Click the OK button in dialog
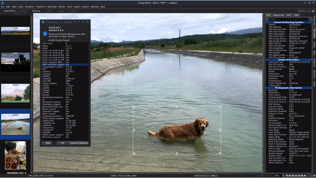Image resolution: width=316 pixels, height=178 pixels. pyautogui.click(x=61, y=143)
